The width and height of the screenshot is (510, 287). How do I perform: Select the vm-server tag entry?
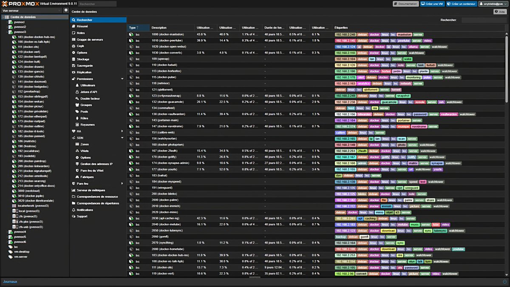pos(20,257)
